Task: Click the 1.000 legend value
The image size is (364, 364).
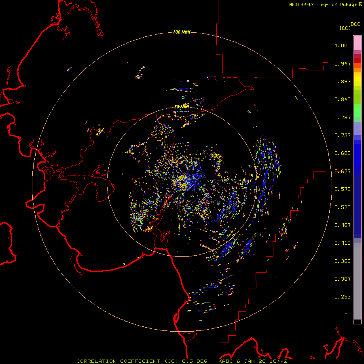Action: coord(343,45)
